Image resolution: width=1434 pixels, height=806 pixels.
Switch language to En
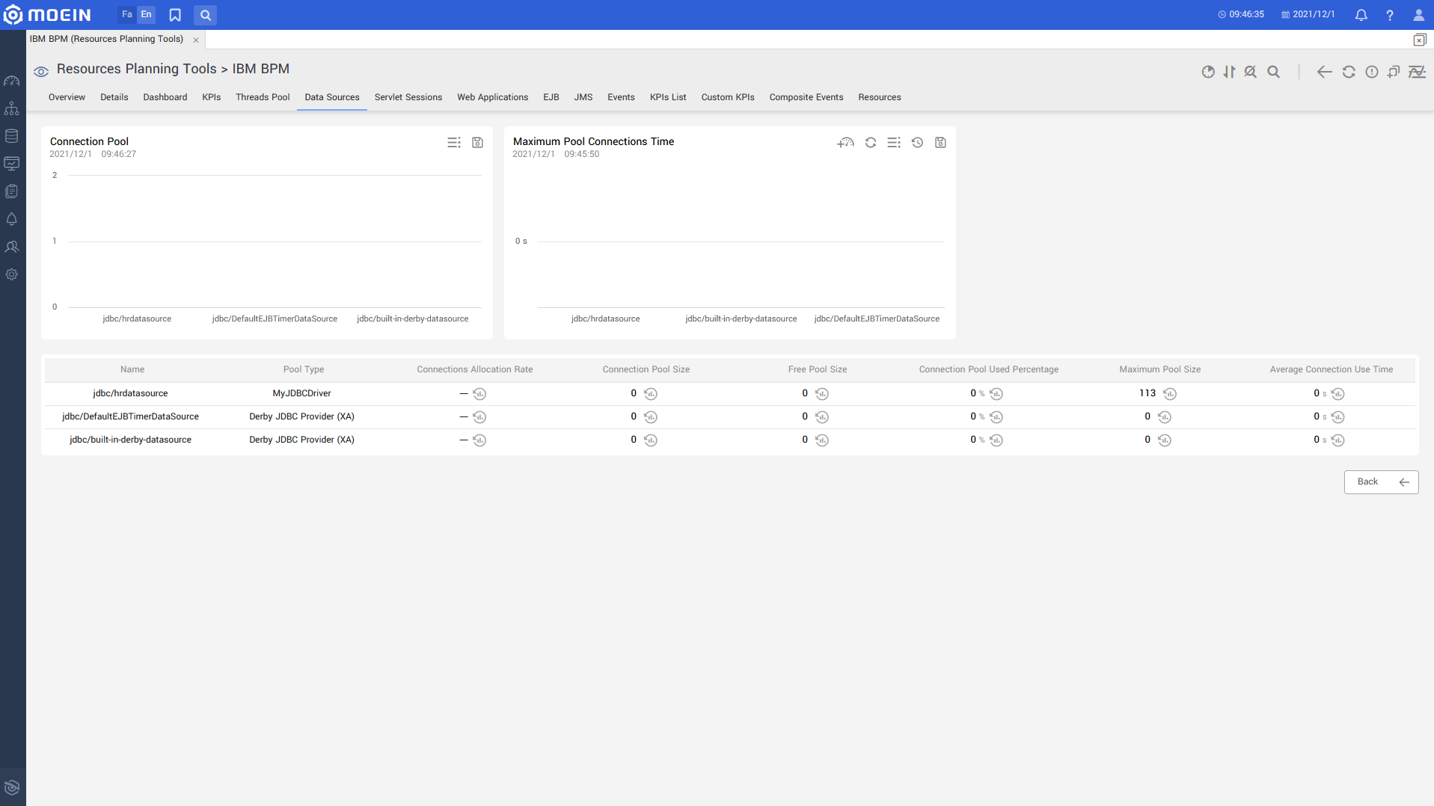click(146, 14)
